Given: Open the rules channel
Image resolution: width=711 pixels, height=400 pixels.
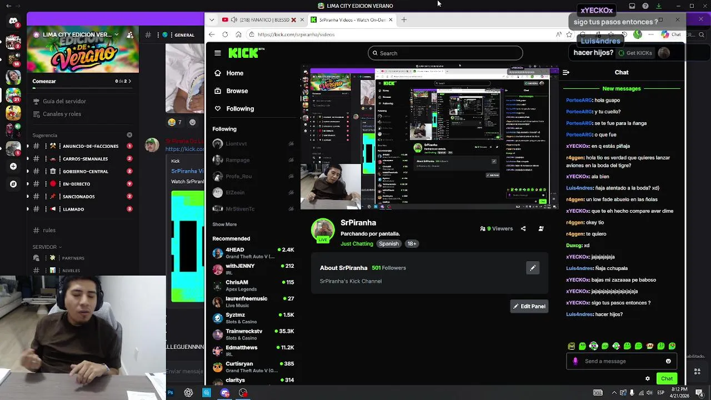Looking at the screenshot, I should click(82, 231).
